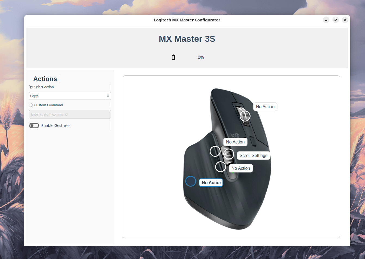
Task: Select the circle hotspot on the thumb wheel
Action: [x=229, y=154]
